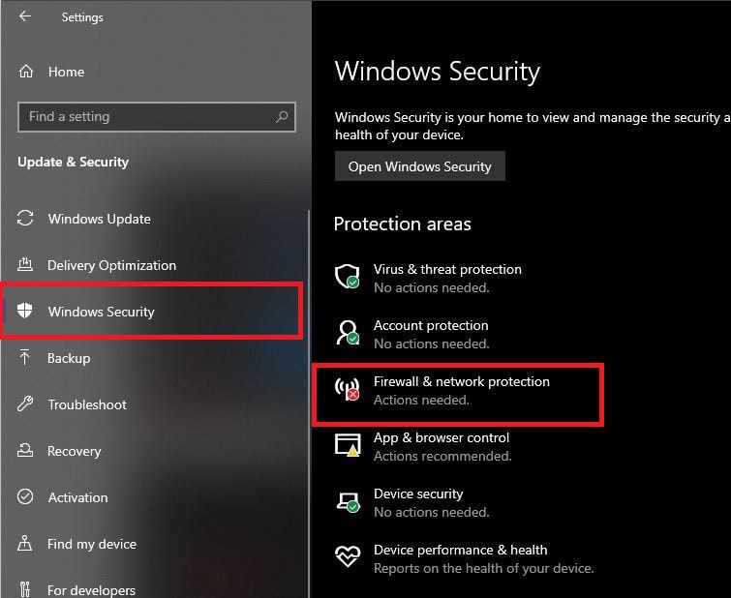Viewport: 731px width, 598px height.
Task: Open the For developers section
Action: tap(91, 589)
